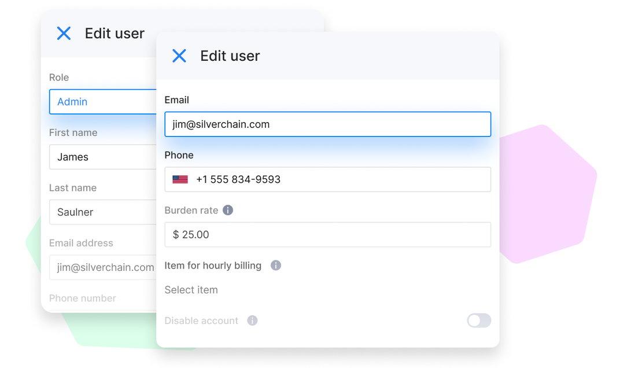642x368 pixels.
Task: Show Item for hourly billing info
Action: coord(276,265)
